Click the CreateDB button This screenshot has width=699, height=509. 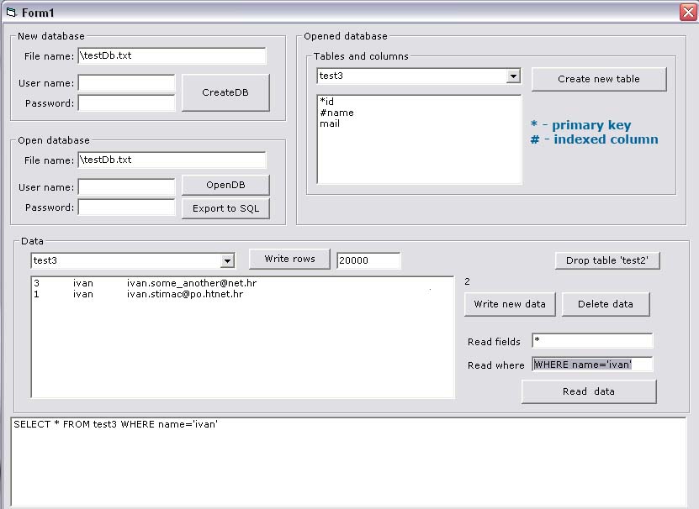pos(225,92)
